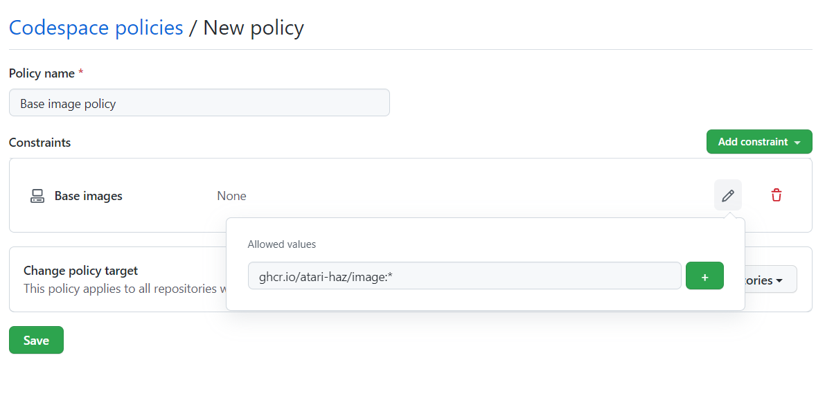
Task: Click the None value in Base images row
Action: [231, 195]
